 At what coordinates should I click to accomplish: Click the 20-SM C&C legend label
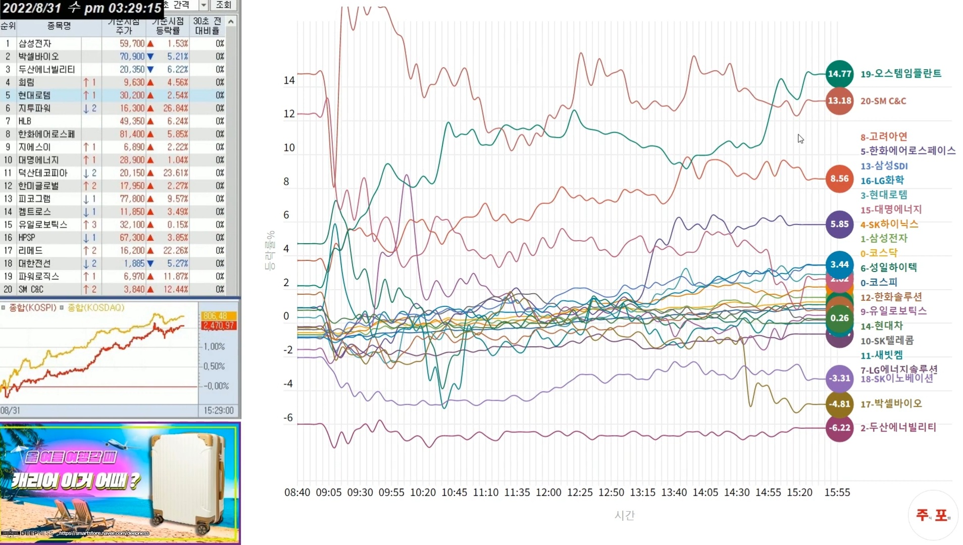coord(883,101)
